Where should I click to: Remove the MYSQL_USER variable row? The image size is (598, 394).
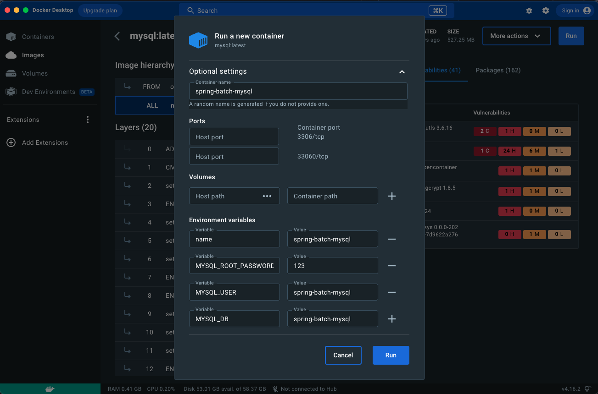tap(392, 292)
